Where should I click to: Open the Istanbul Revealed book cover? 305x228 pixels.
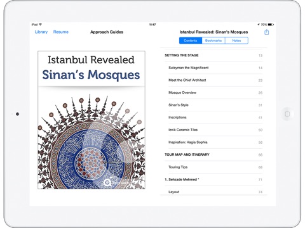(x=91, y=120)
